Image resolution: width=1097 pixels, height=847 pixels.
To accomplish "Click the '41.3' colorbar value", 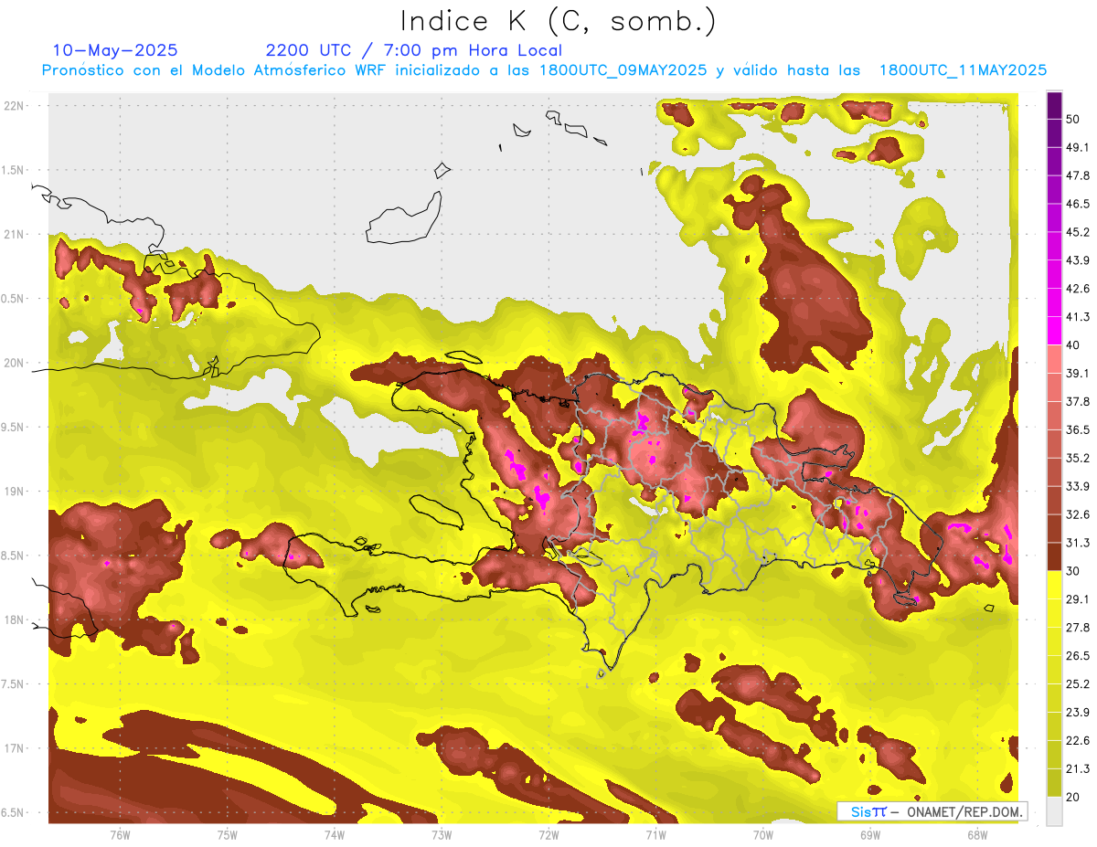I will [x=1077, y=317].
